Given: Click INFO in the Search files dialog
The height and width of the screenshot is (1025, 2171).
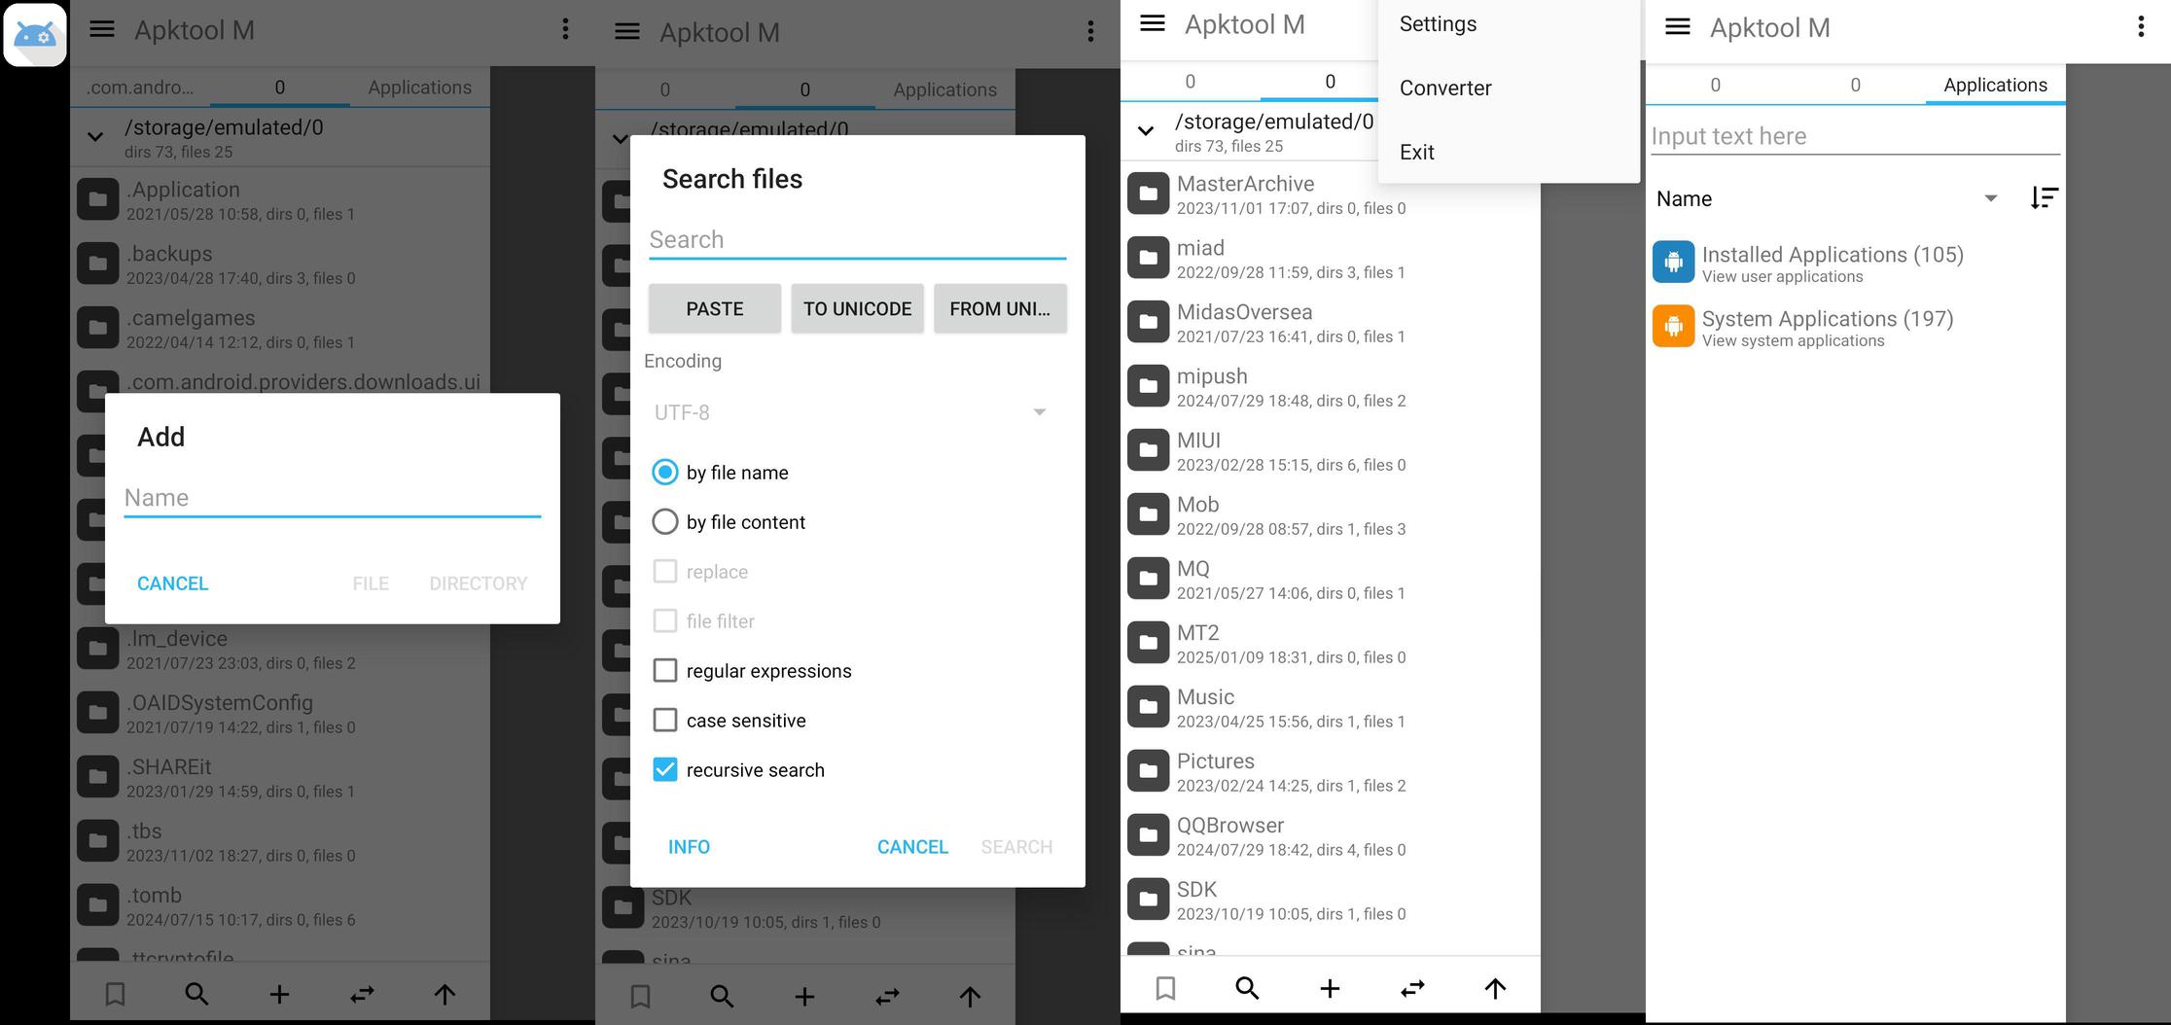Looking at the screenshot, I should (x=689, y=847).
